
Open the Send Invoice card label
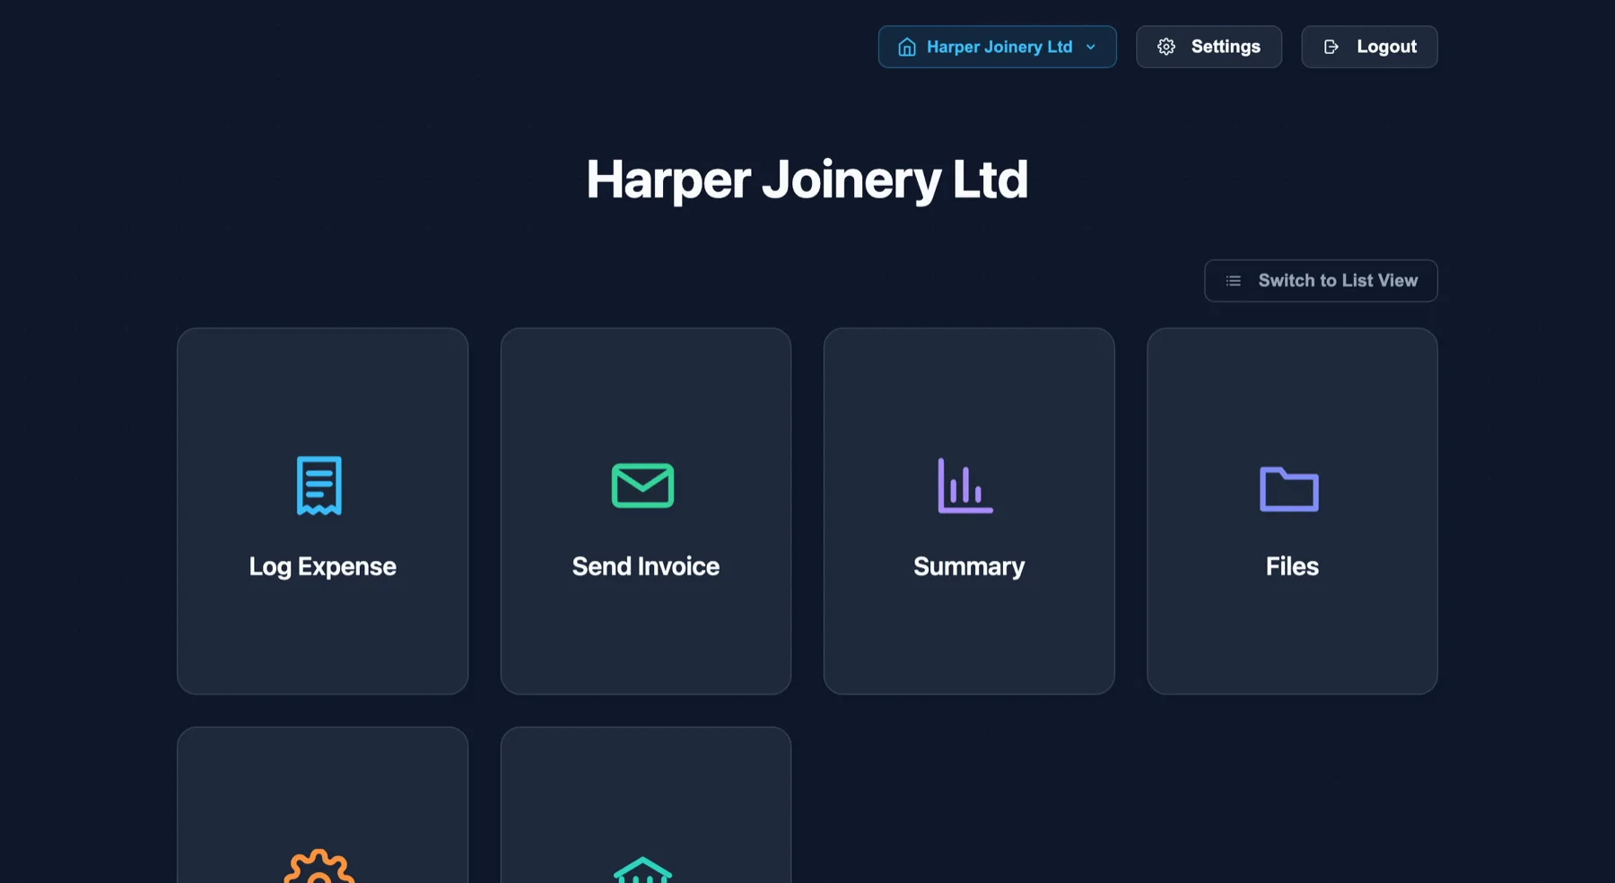point(646,566)
